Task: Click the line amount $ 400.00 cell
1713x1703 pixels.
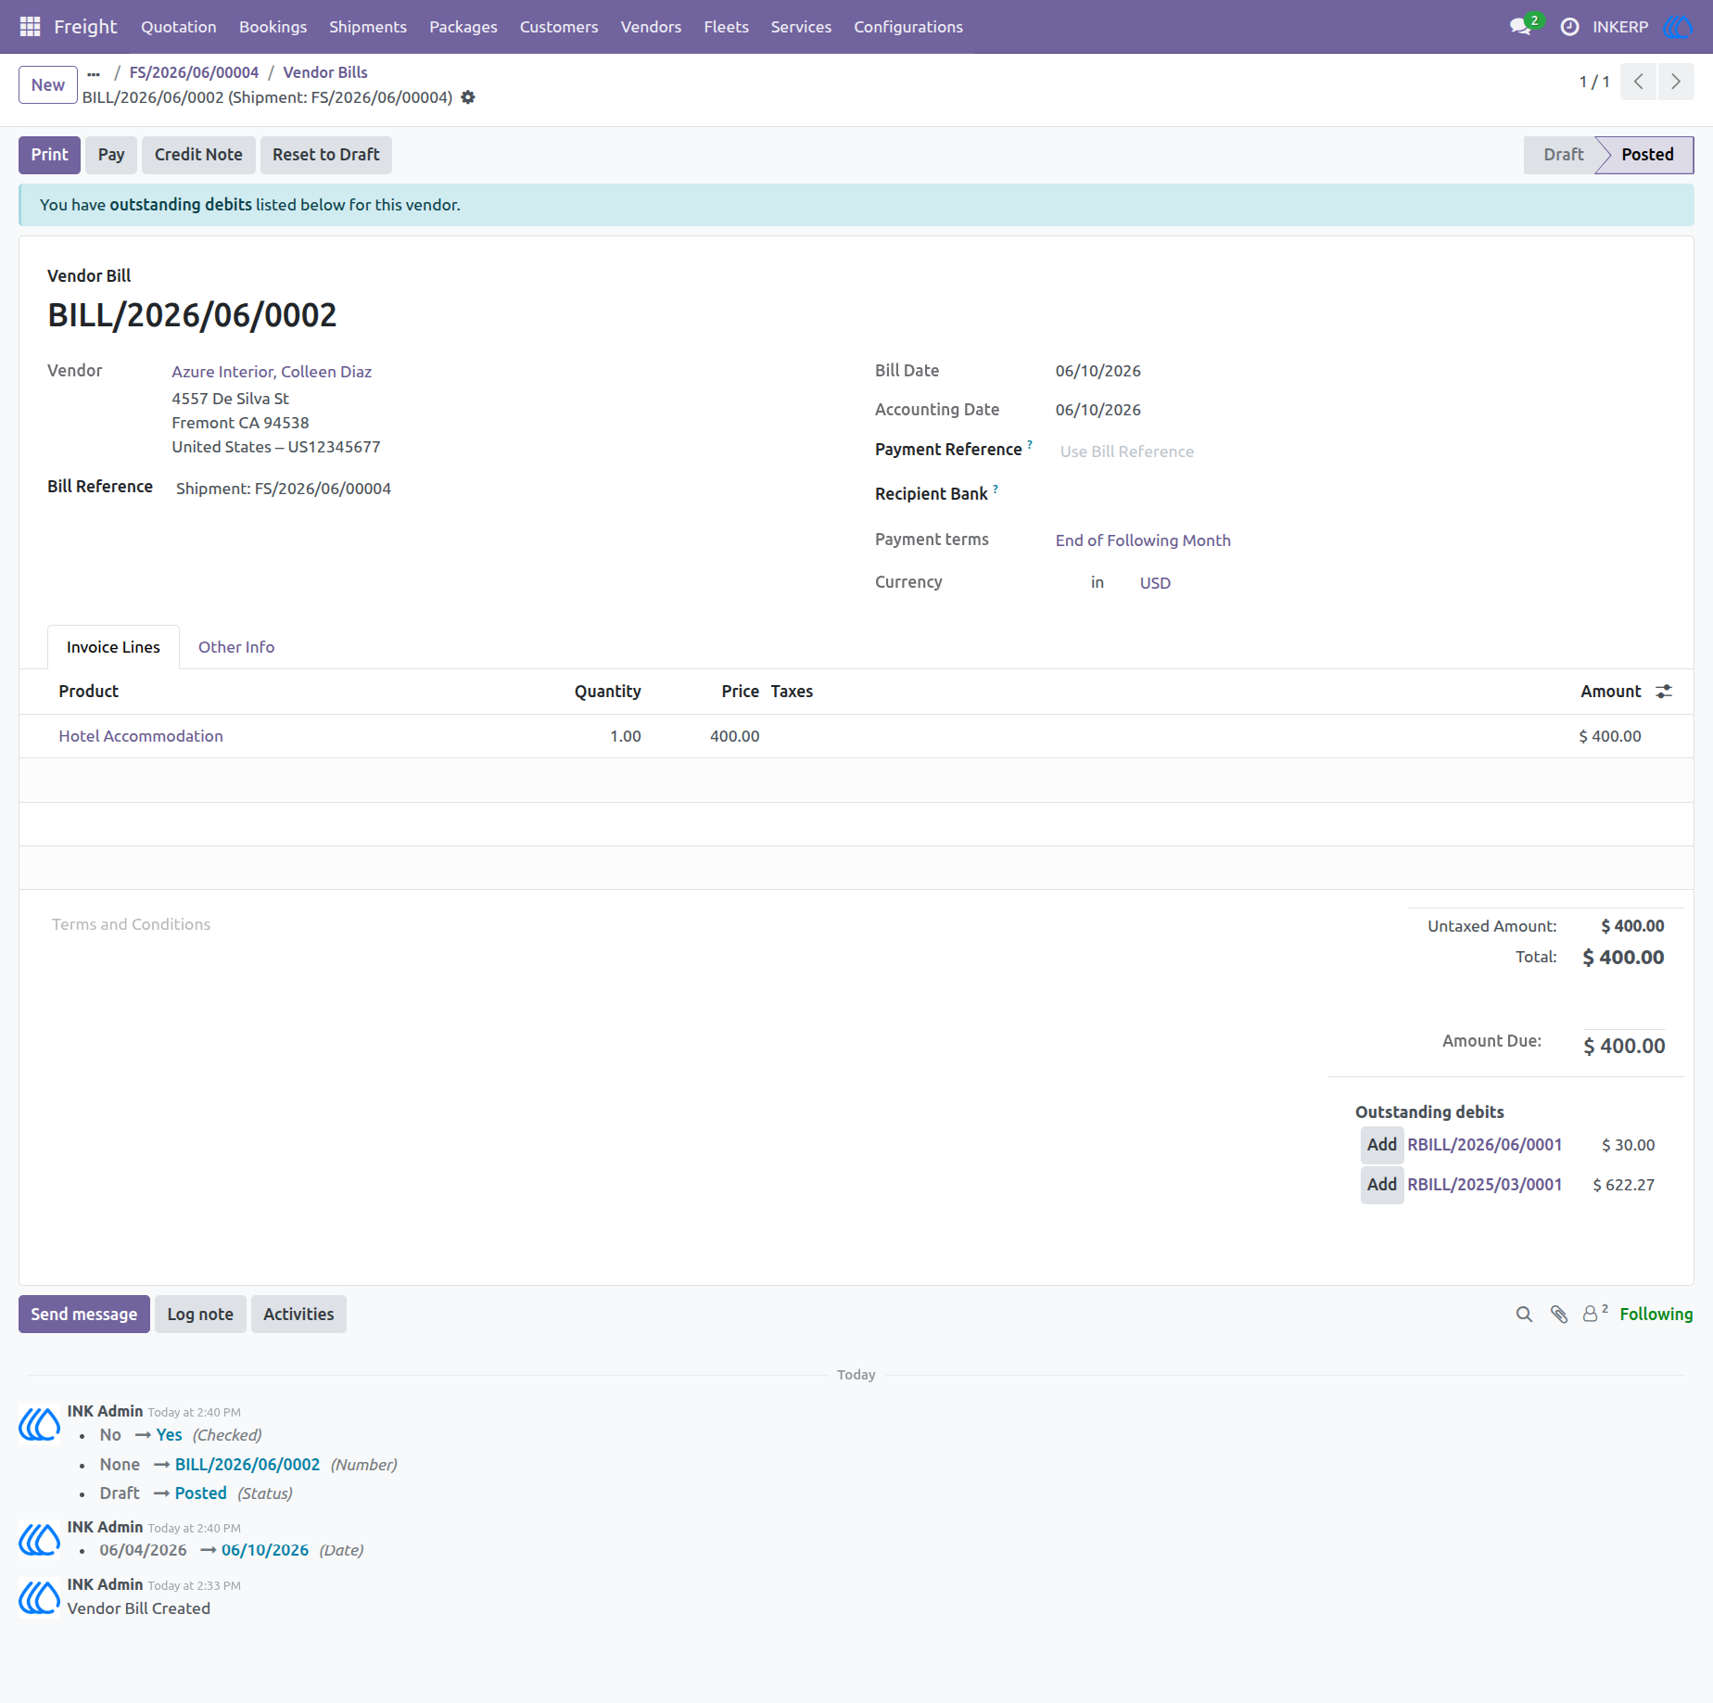Action: coord(1609,736)
